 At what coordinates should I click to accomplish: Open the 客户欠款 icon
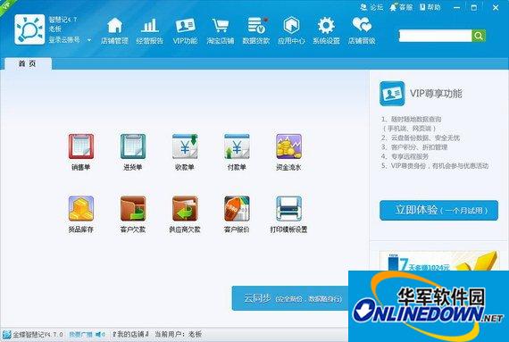tap(133, 209)
